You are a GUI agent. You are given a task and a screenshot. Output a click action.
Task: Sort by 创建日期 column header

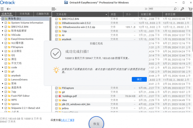point(150,14)
